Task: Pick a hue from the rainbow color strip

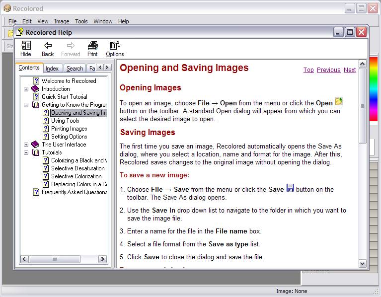Action: click(374, 89)
